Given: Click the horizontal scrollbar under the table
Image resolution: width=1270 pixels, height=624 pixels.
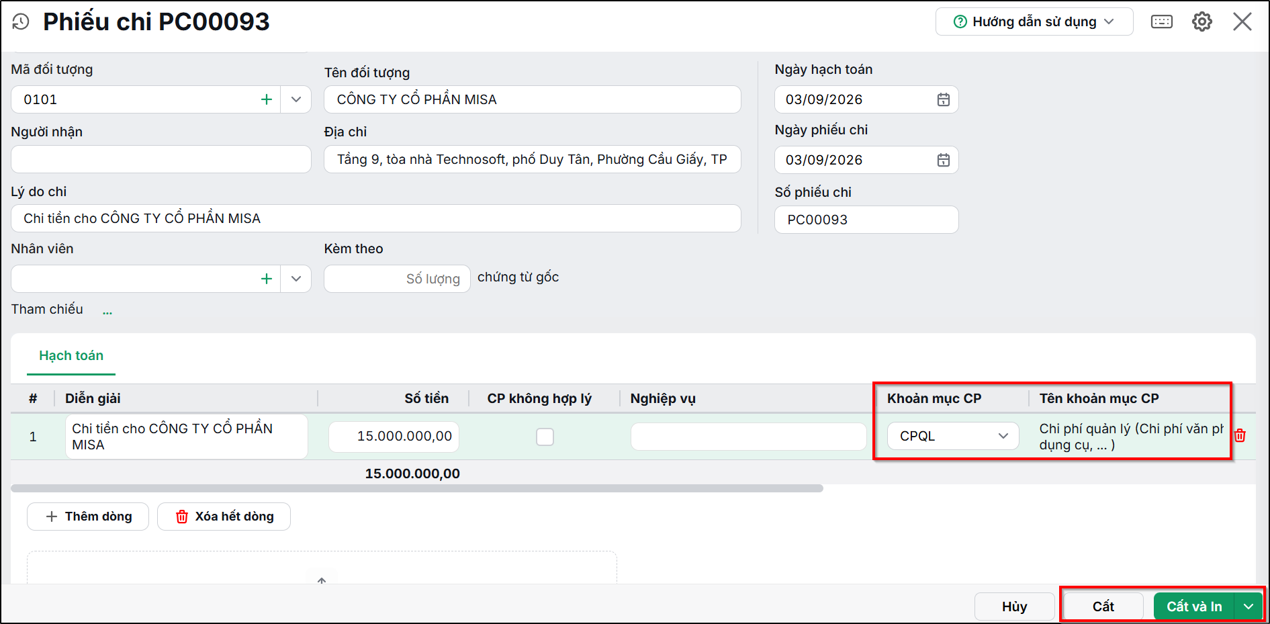Looking at the screenshot, I should point(417,488).
